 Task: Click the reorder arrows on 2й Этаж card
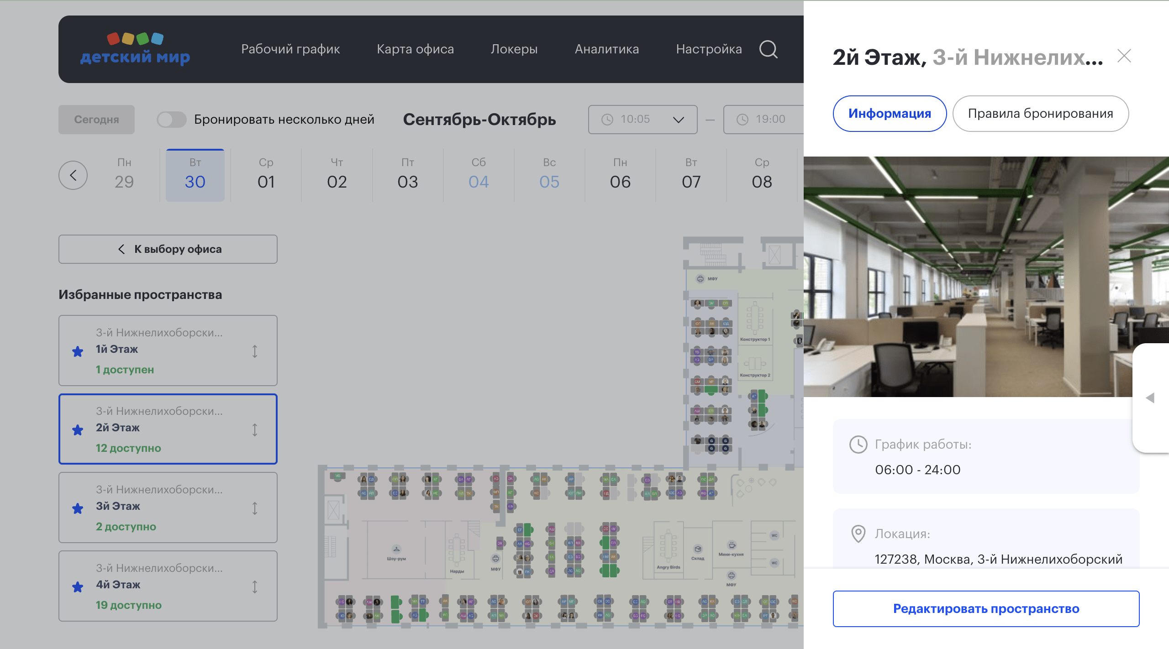pyautogui.click(x=255, y=429)
